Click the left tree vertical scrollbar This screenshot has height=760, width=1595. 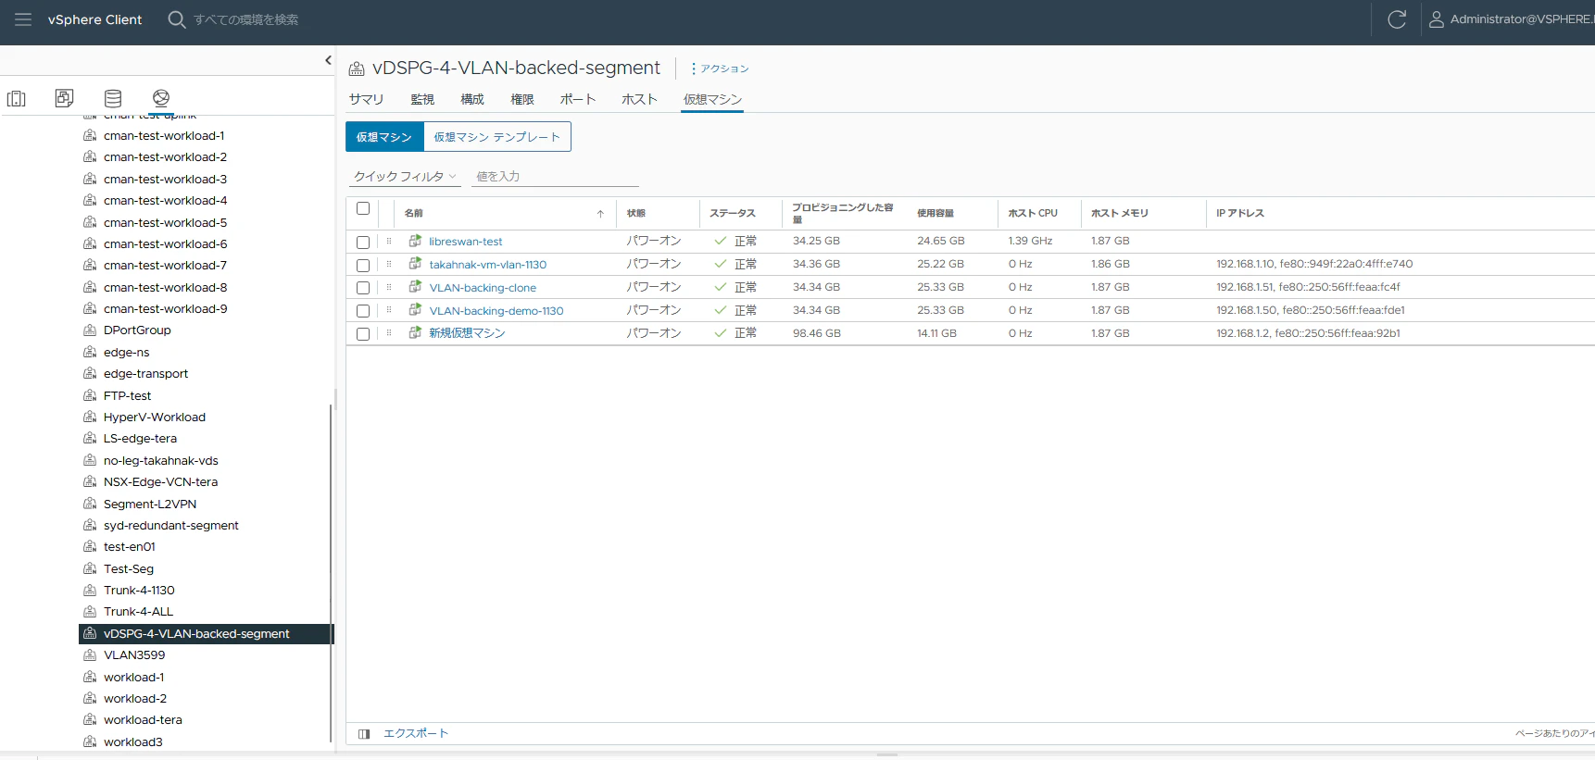pos(331,574)
